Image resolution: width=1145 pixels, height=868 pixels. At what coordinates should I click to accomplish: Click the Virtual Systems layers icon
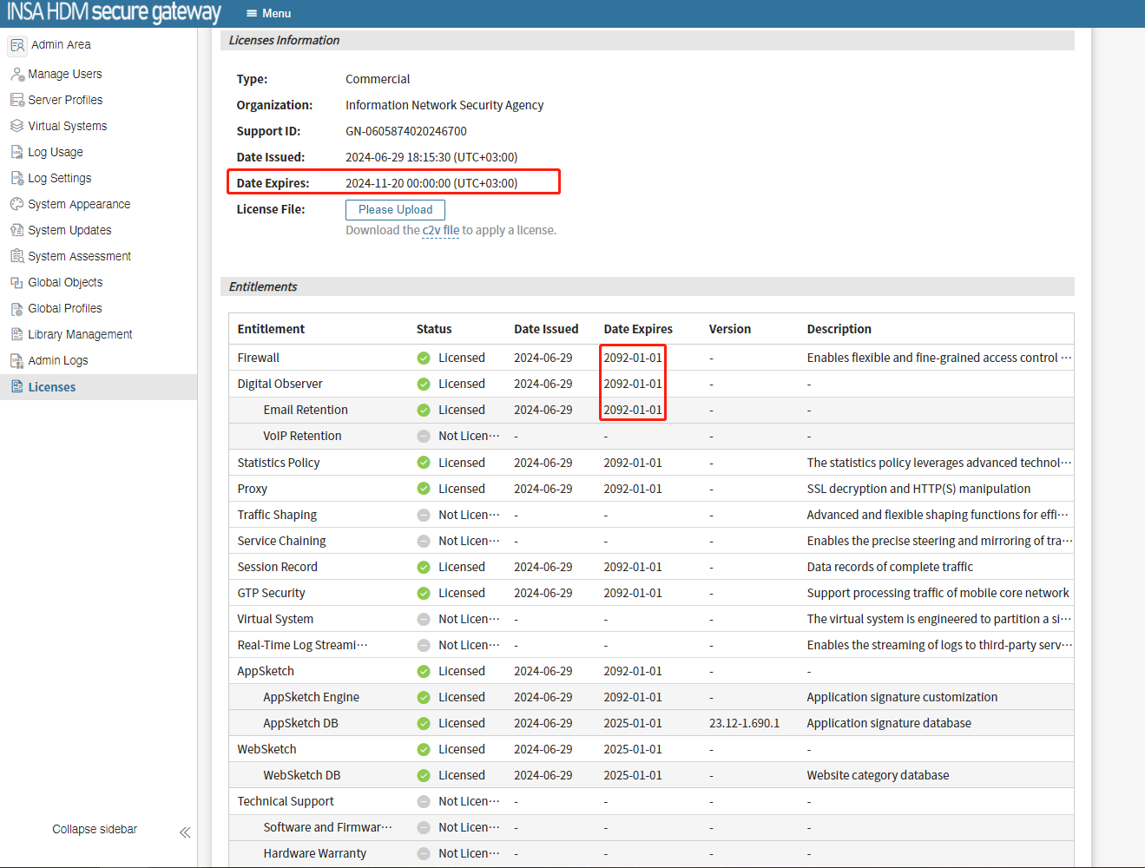[16, 126]
